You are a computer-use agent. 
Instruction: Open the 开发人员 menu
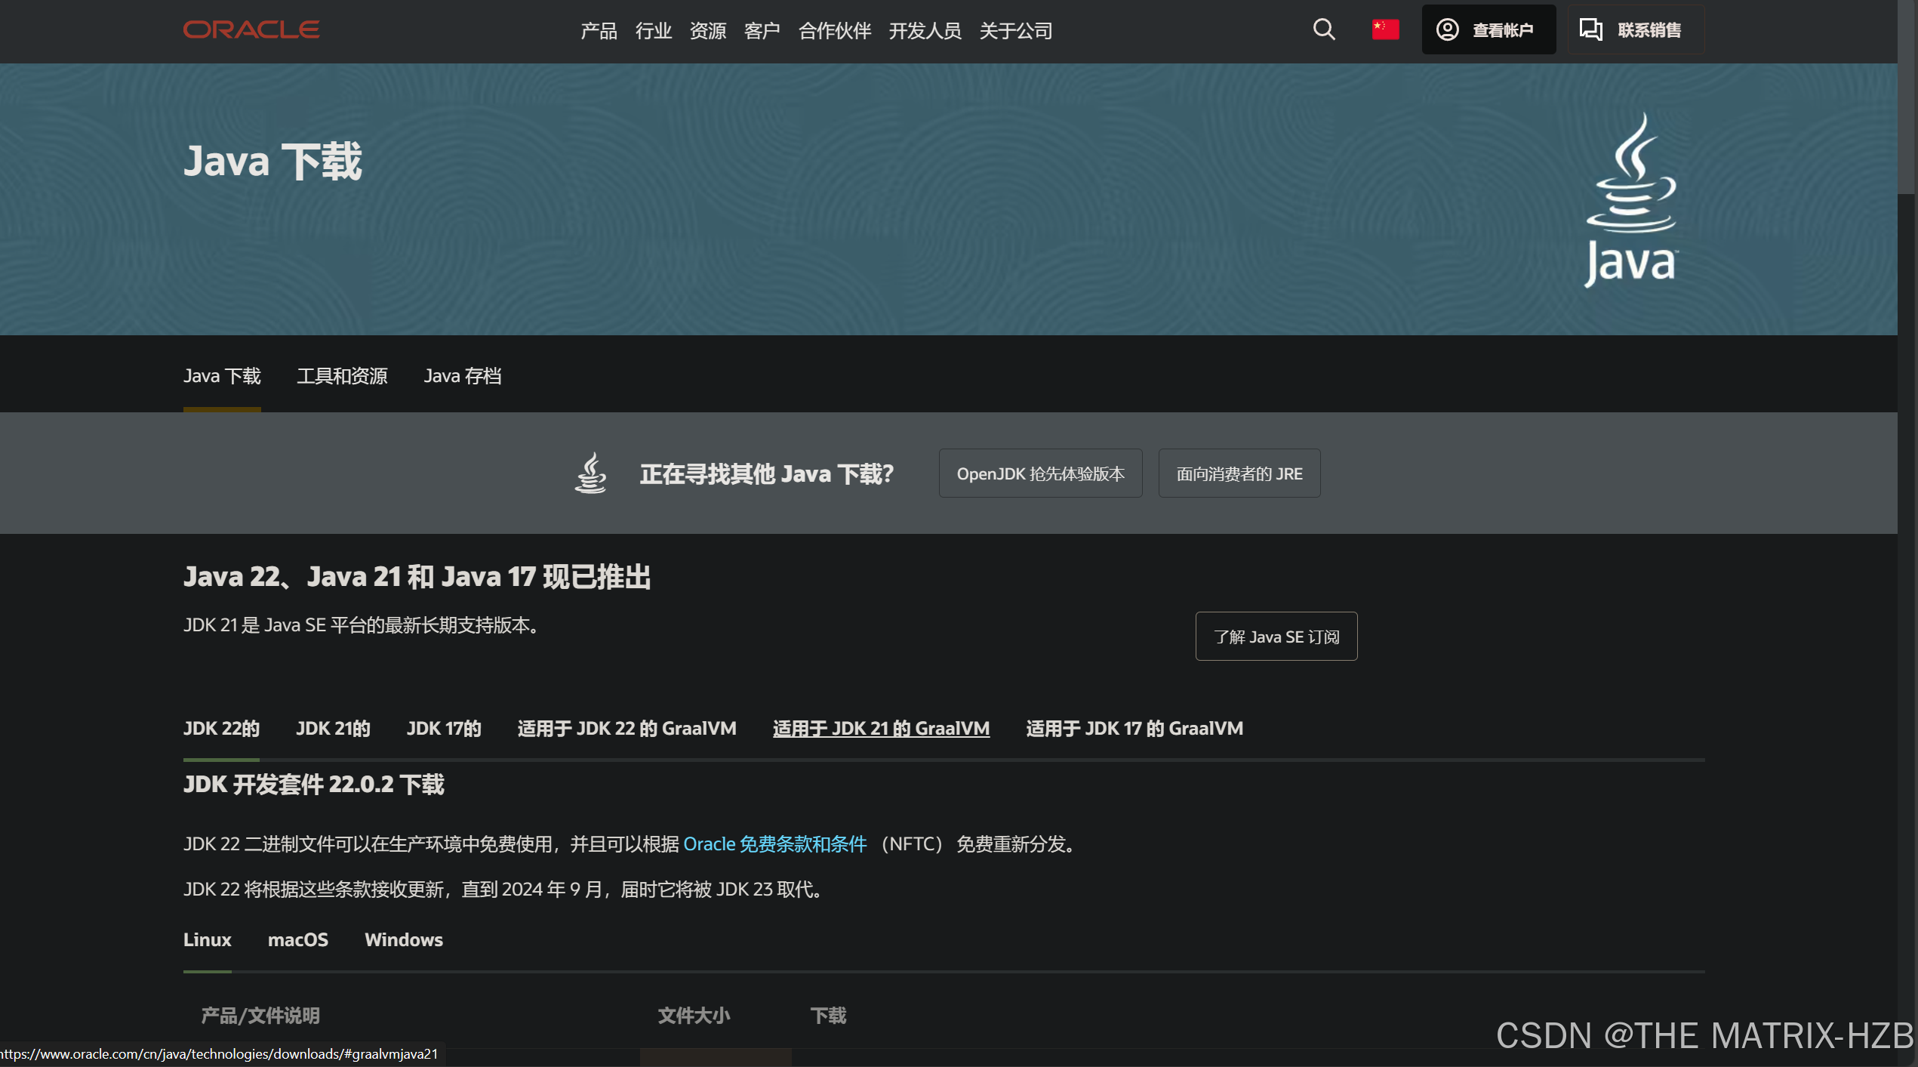pos(925,31)
